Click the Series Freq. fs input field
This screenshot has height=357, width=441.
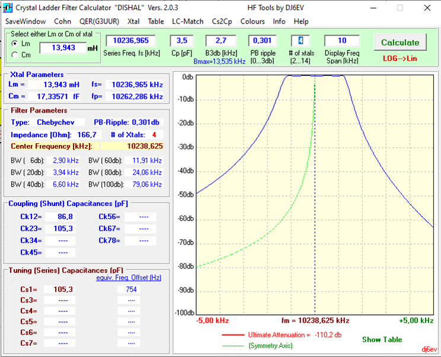point(131,41)
